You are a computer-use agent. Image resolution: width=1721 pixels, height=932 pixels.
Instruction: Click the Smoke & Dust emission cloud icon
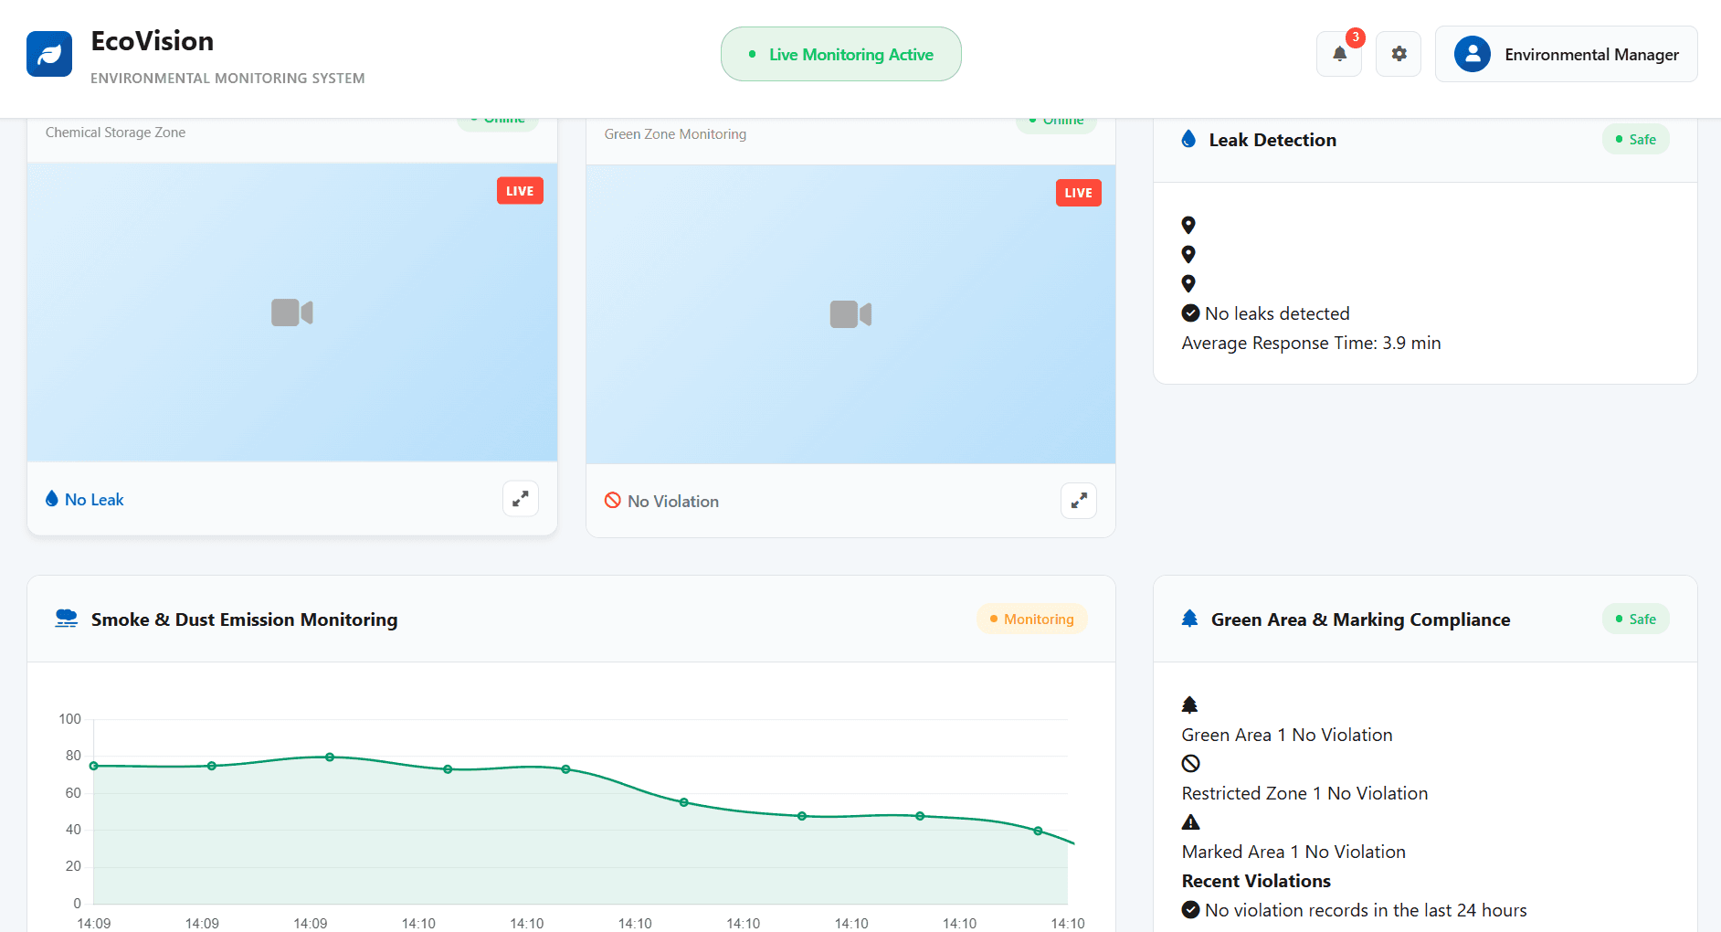(67, 619)
